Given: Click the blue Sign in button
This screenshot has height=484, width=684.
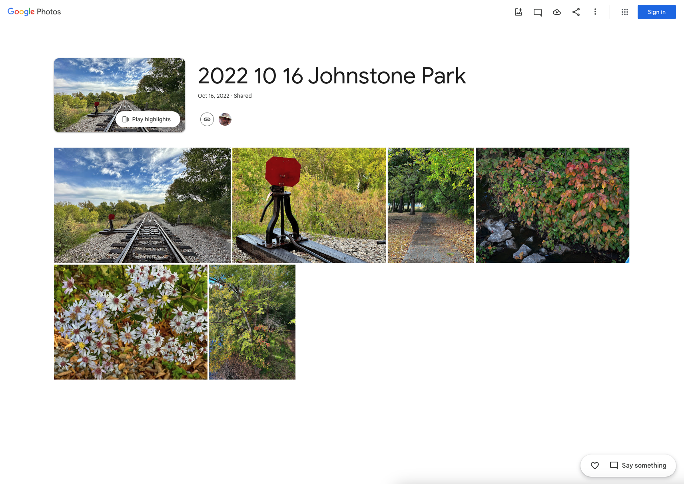Looking at the screenshot, I should (x=656, y=12).
